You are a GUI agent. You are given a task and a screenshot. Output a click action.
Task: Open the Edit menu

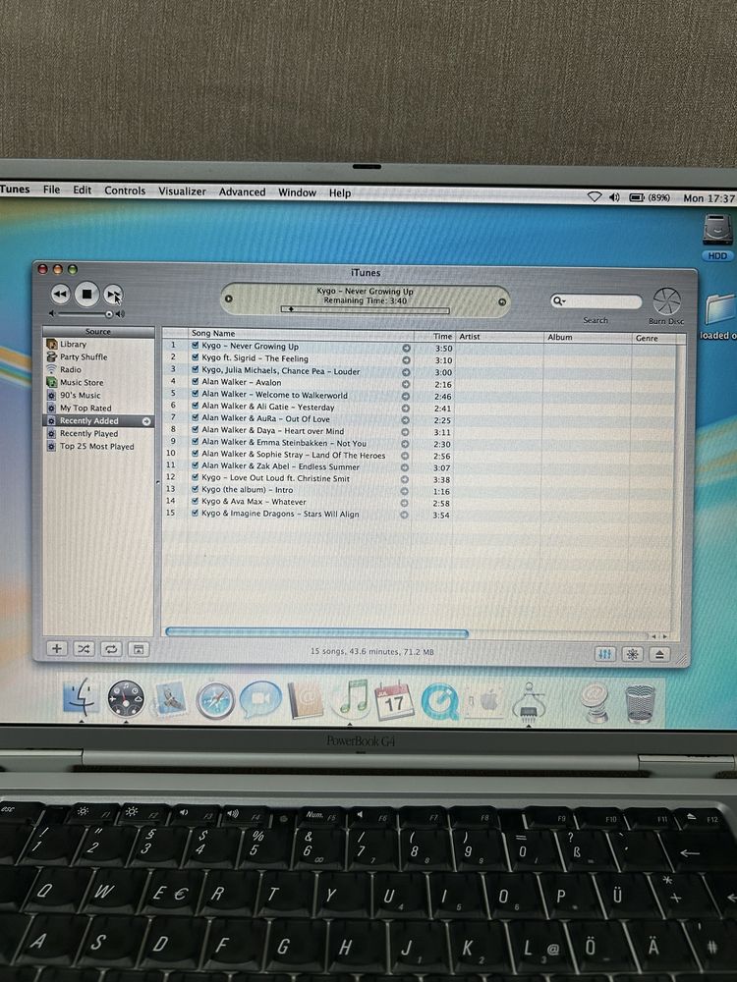pos(83,190)
